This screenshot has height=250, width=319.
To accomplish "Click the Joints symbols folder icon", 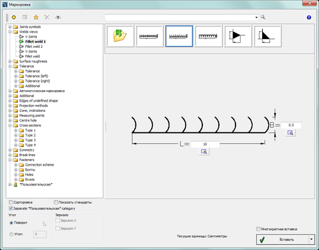I will 15,27.
